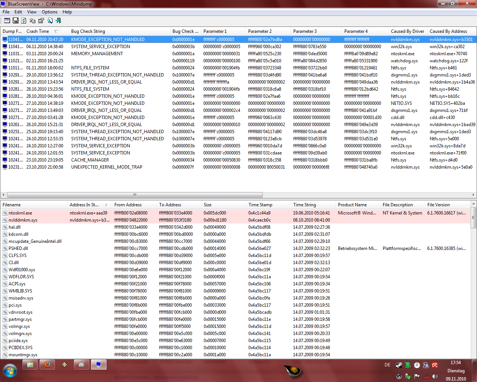Open the View menu
477x382 pixels.
(x=32, y=12)
